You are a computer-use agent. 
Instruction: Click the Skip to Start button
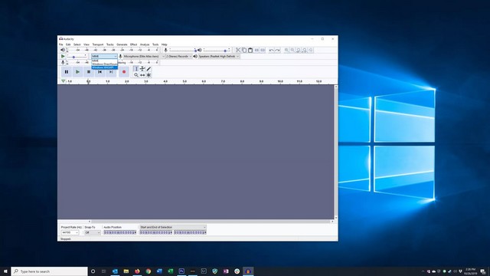point(100,72)
